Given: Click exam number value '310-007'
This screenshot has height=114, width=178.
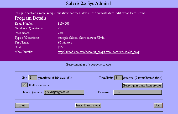Looking at the screenshot, I should (64, 24).
